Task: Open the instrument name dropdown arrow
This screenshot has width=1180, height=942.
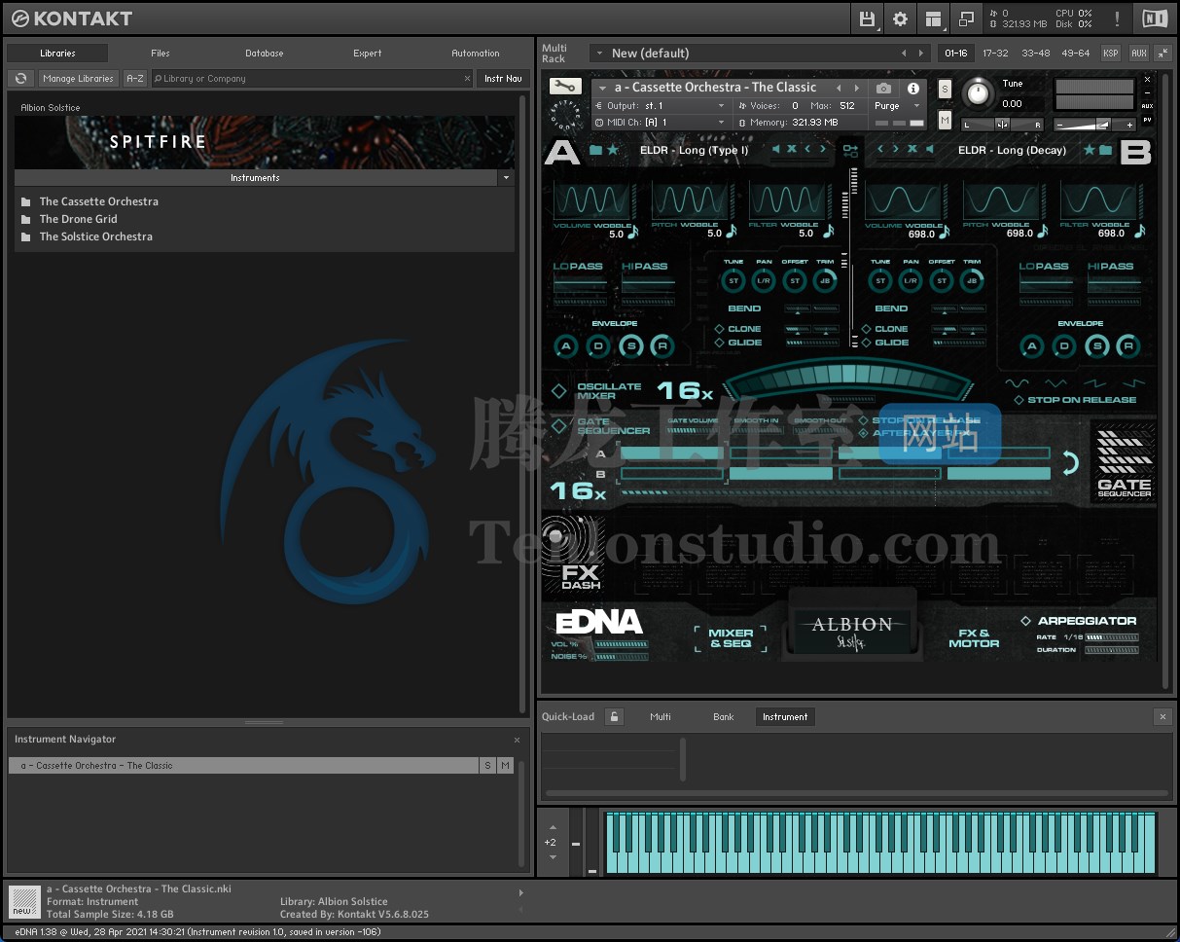Action: tap(603, 88)
